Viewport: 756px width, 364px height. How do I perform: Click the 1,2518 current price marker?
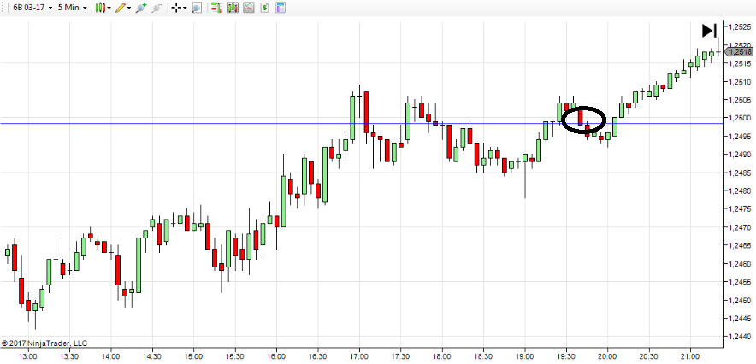[x=739, y=51]
